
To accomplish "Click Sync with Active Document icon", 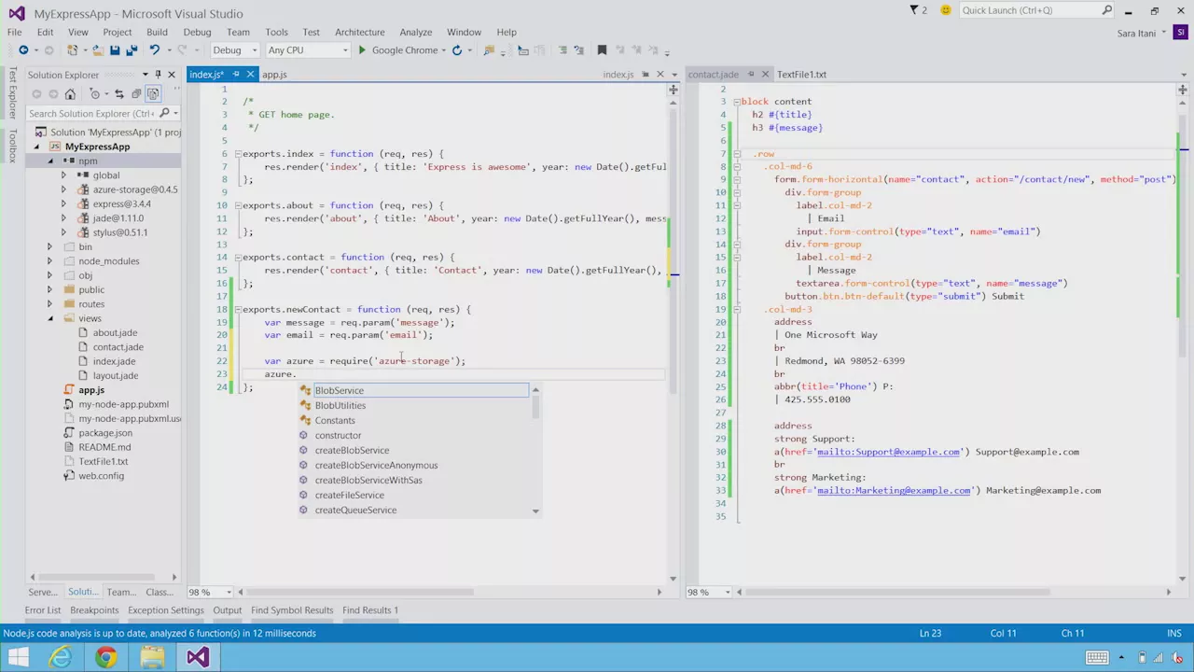I will coord(118,93).
